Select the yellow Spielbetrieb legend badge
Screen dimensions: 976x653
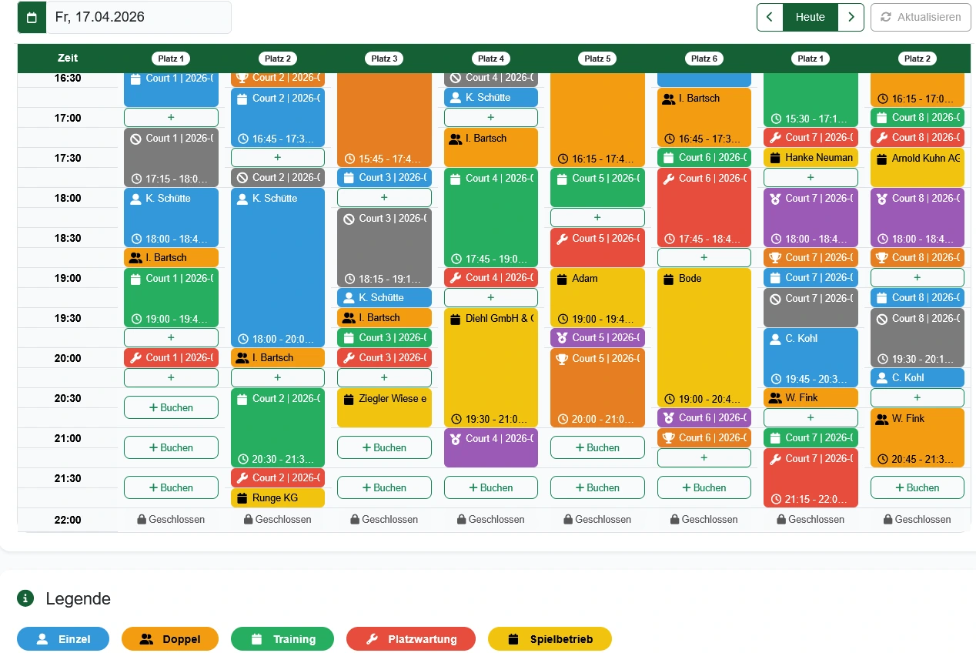tap(550, 639)
